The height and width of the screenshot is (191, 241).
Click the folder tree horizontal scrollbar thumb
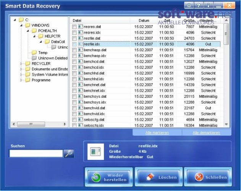[31, 124]
